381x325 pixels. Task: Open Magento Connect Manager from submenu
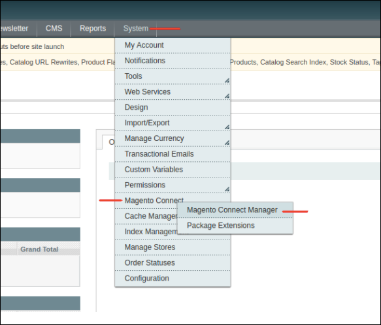[x=235, y=210]
